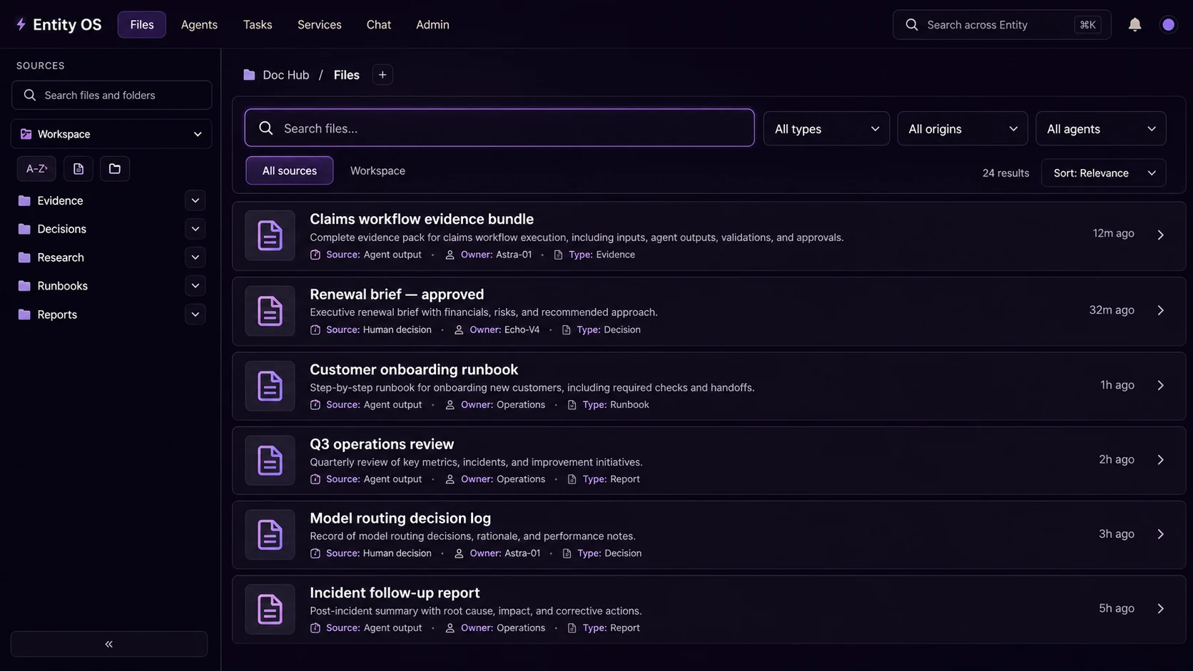Open Incident follow-up report row arrow
This screenshot has width=1193, height=671.
[1160, 608]
